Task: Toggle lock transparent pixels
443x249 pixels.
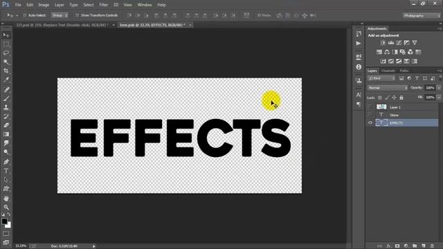Action: 380,98
